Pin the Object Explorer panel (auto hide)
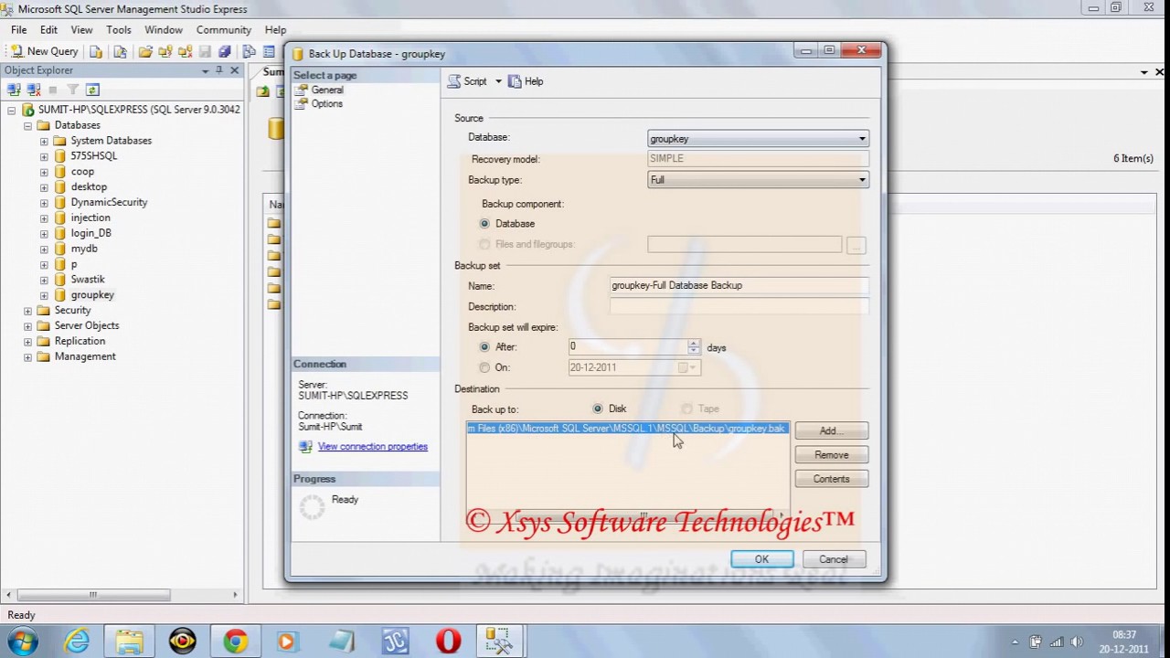The height and width of the screenshot is (658, 1170). (x=219, y=70)
